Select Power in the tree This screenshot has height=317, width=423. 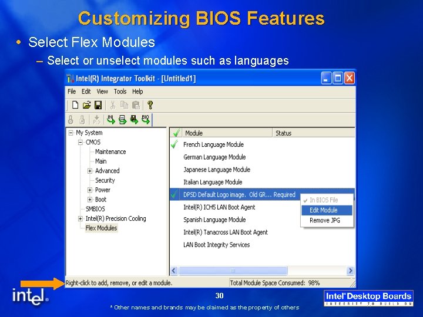(x=102, y=190)
